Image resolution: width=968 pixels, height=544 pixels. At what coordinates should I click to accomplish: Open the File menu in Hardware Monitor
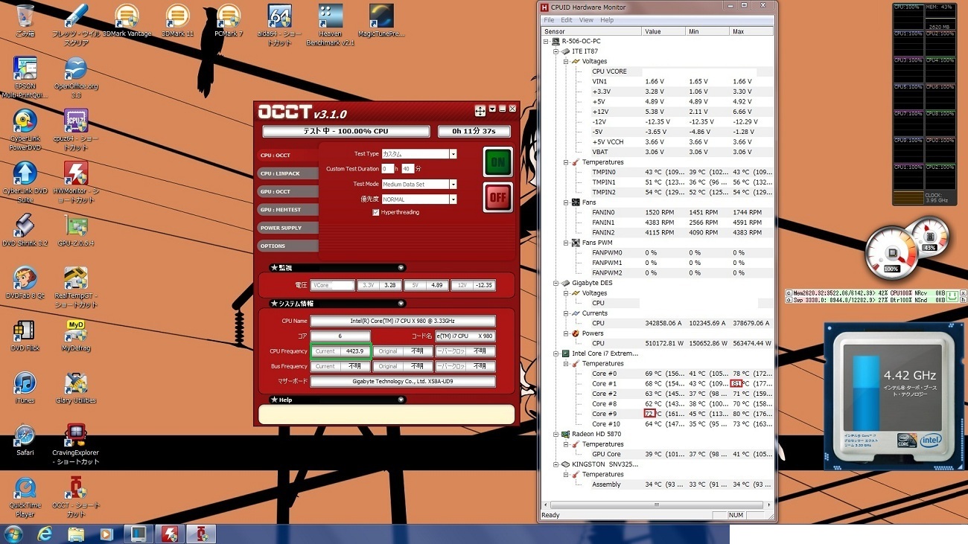point(549,20)
